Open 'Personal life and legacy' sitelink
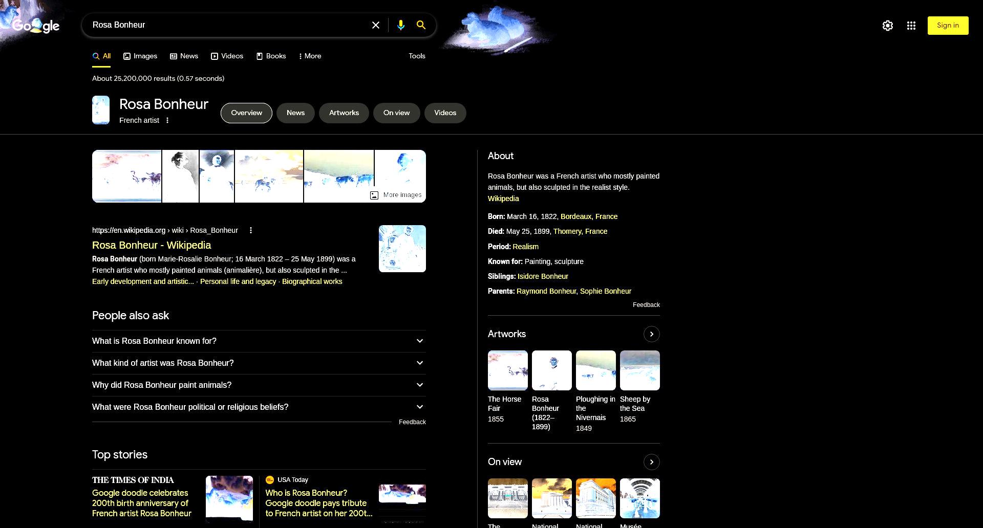983x528 pixels. (x=238, y=282)
